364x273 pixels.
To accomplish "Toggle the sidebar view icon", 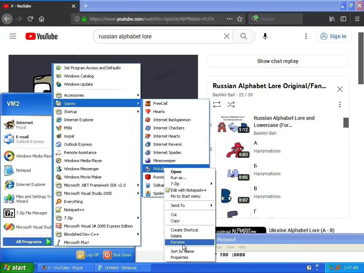I will pyautogui.click(x=343, y=19).
